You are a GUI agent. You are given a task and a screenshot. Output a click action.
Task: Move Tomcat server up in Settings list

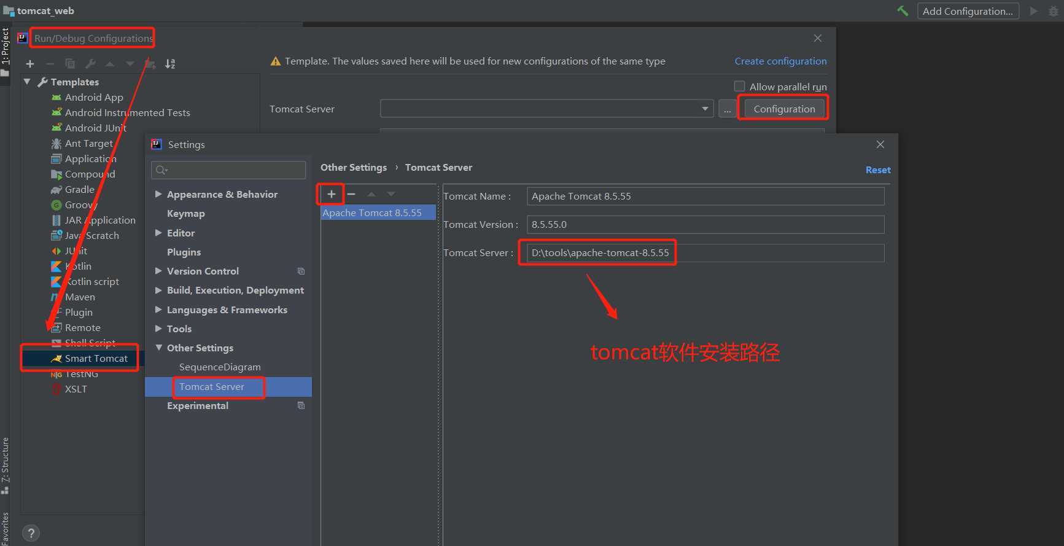371,194
